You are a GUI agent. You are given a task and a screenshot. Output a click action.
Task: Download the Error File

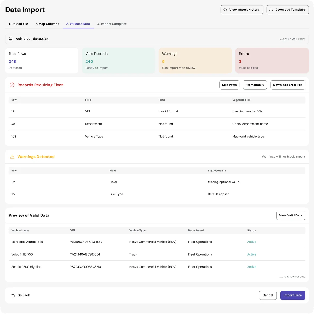pos(288,85)
